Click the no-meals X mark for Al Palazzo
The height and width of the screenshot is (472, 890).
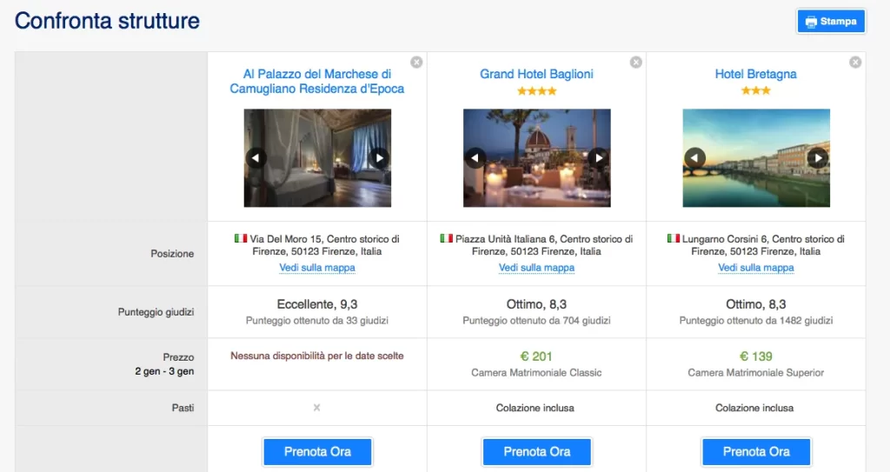point(316,408)
